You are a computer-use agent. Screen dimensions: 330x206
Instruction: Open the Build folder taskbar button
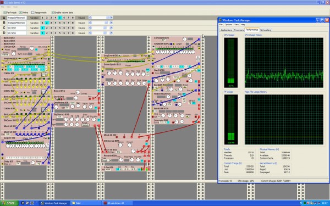[86, 203]
